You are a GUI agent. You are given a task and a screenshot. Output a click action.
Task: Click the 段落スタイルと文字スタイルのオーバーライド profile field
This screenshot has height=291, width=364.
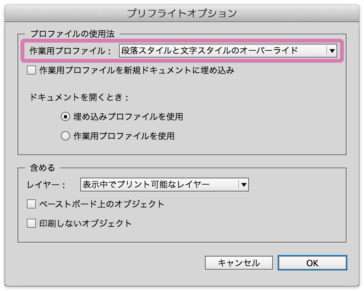(228, 51)
